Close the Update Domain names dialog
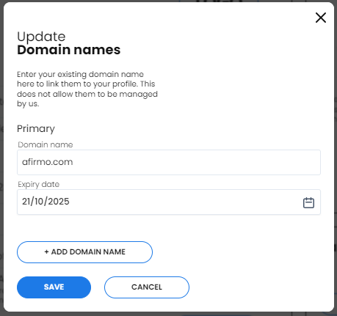 point(321,18)
